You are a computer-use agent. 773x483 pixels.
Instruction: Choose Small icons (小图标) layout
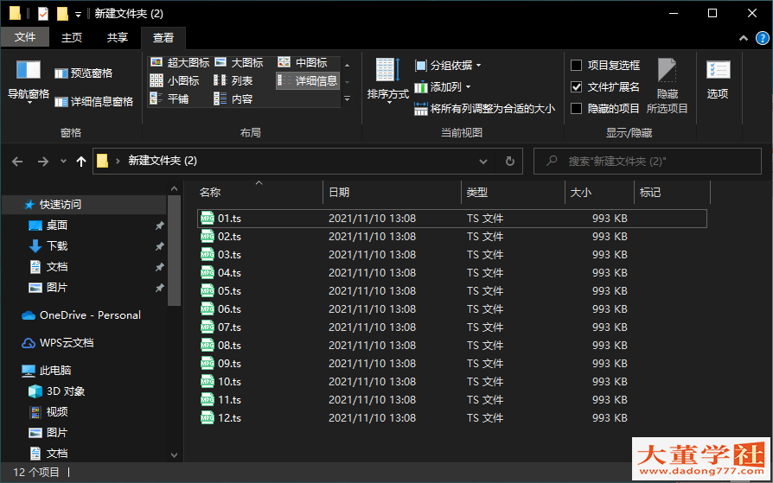pos(175,80)
